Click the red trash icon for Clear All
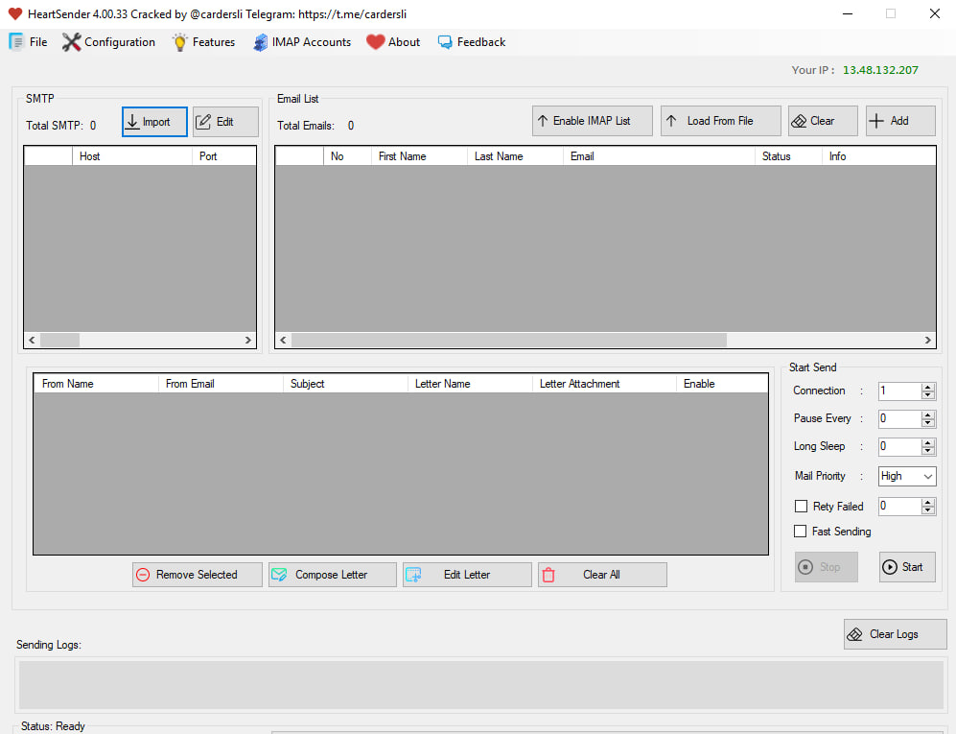956x734 pixels. pyautogui.click(x=548, y=575)
